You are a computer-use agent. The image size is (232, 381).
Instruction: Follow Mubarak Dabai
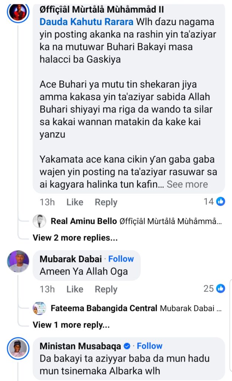(121, 259)
